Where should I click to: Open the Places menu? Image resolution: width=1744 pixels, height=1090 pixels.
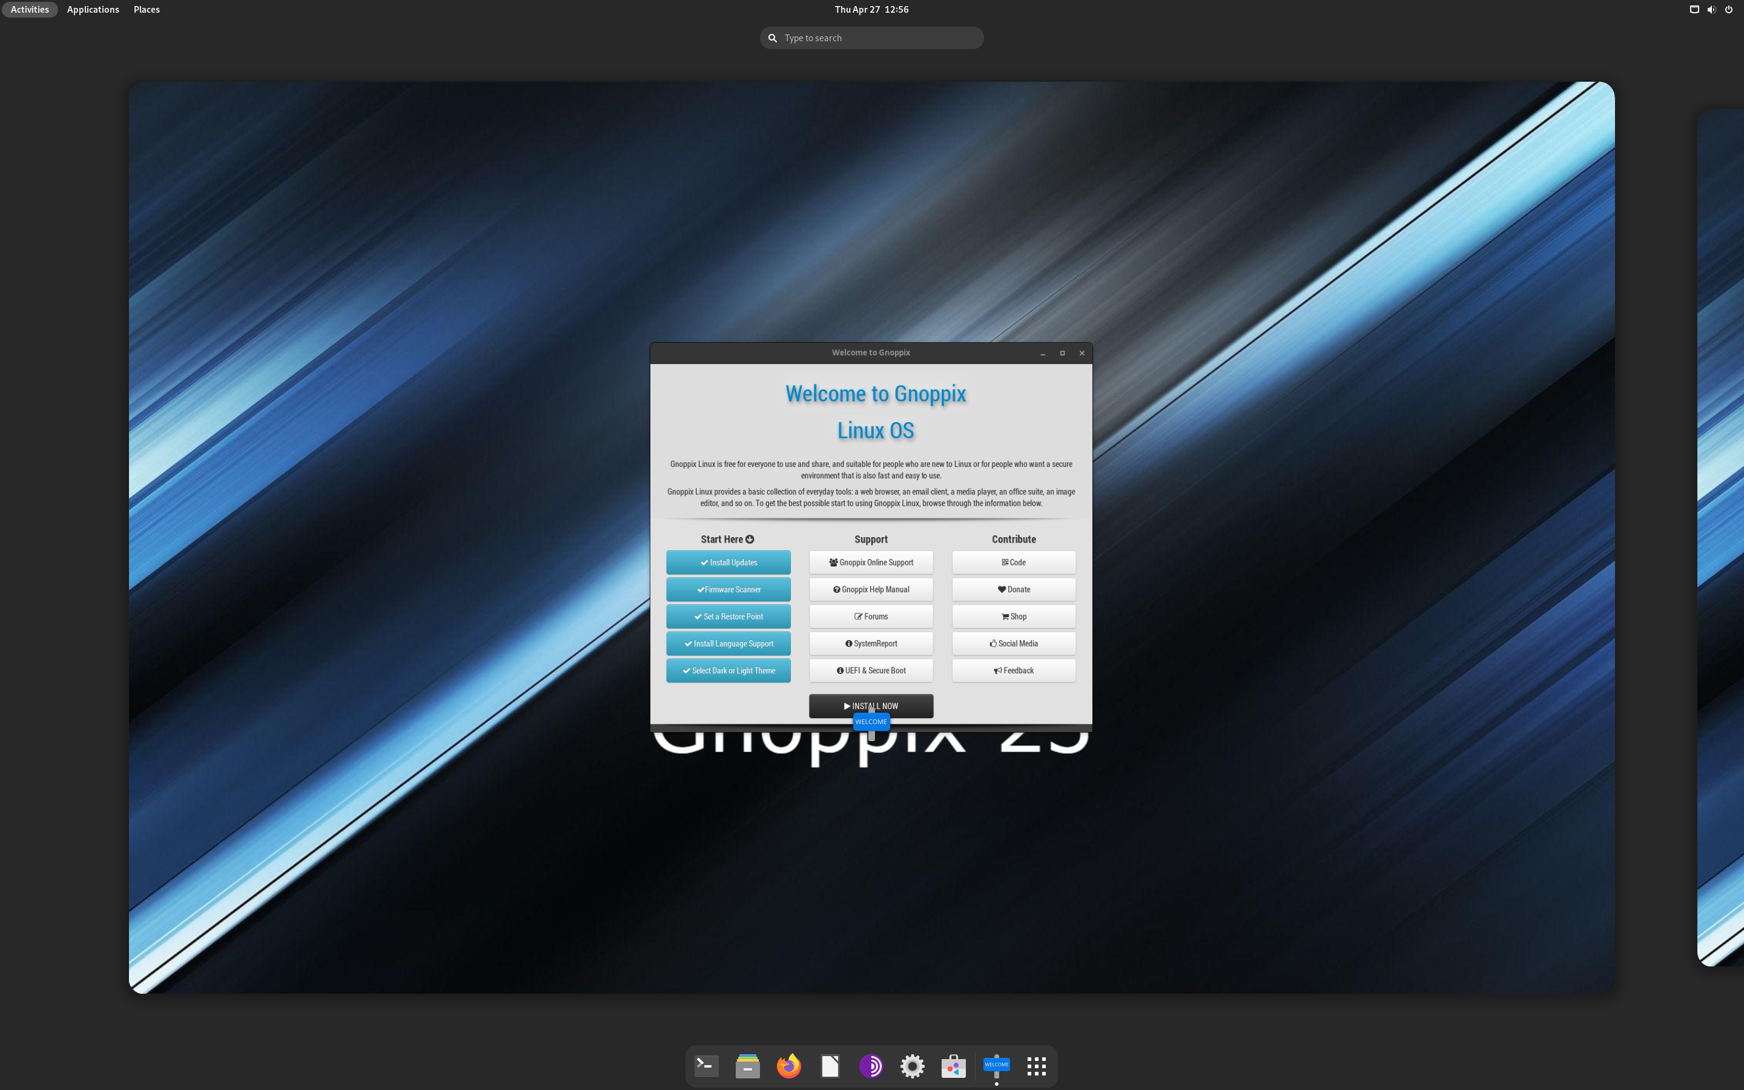[x=147, y=9]
